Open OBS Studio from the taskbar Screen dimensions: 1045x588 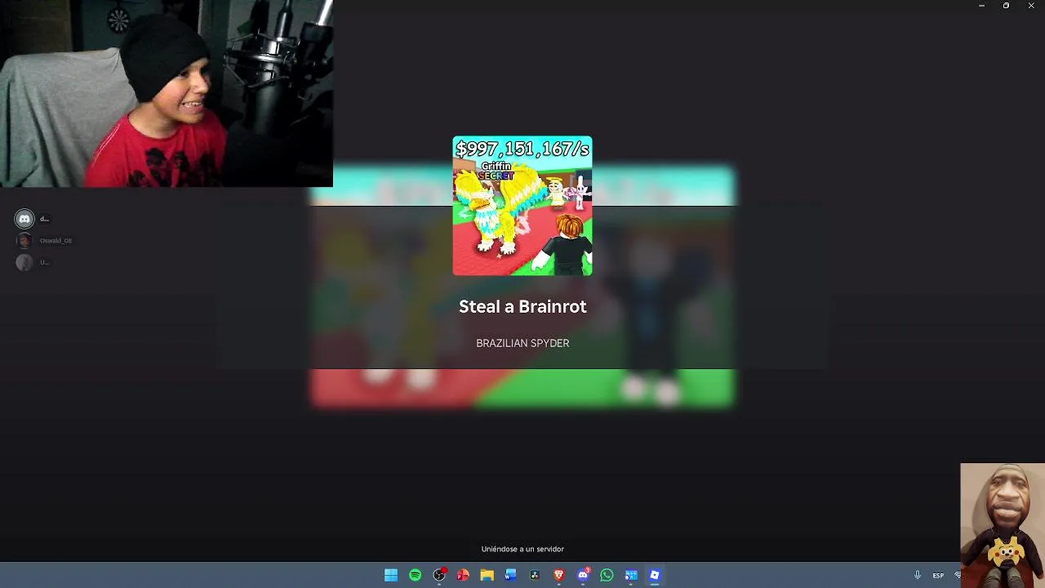[x=439, y=575]
